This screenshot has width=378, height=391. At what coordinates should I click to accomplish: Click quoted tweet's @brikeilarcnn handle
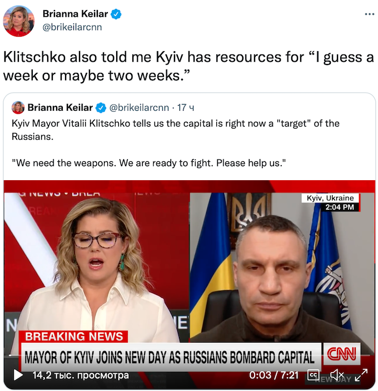pyautogui.click(x=139, y=107)
